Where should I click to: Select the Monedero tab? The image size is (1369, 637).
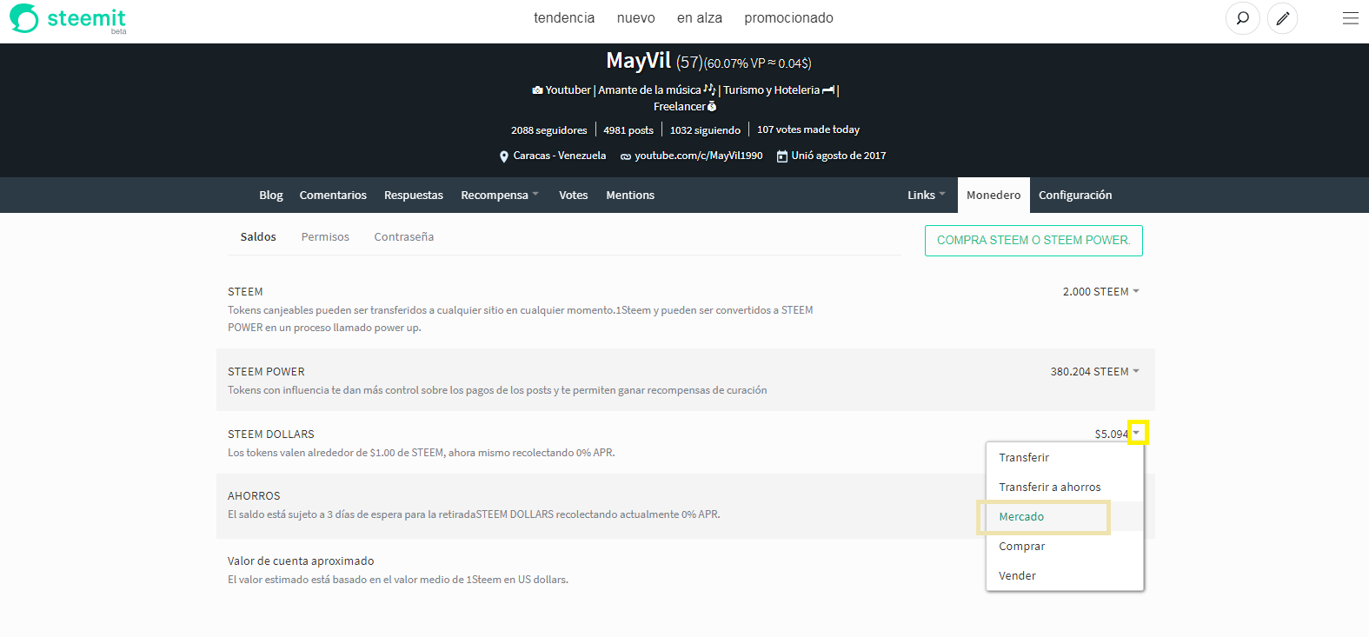(994, 196)
